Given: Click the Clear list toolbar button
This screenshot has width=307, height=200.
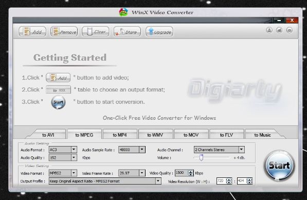Looking at the screenshot, I should [95, 31].
